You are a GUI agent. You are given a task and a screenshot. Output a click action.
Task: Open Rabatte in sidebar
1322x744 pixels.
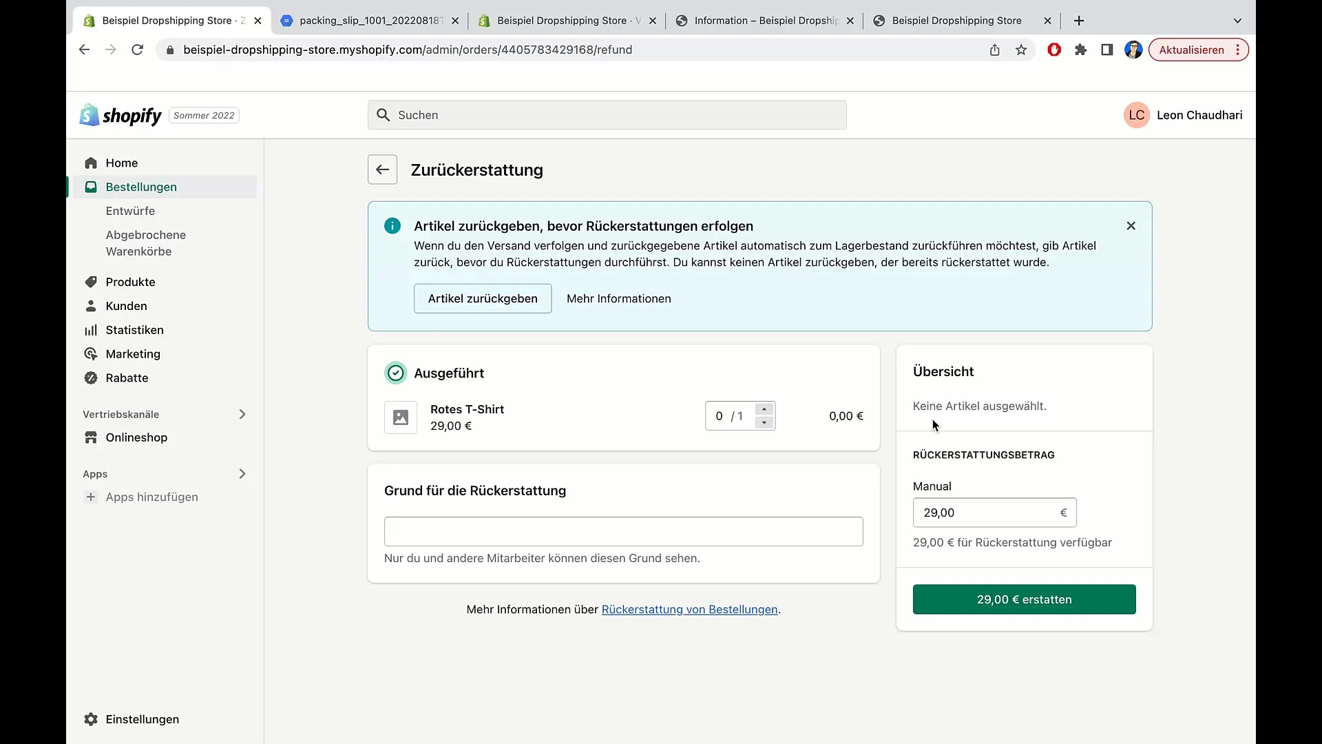tap(127, 378)
